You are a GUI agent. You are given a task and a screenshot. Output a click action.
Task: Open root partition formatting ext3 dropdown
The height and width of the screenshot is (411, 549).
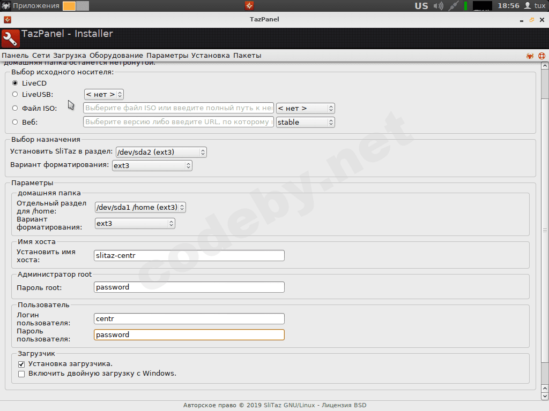tap(152, 166)
